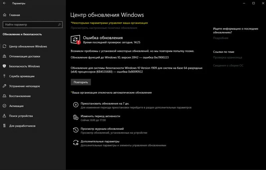This screenshot has height=170, width=266.
Task: Open the Проверка хранилища link
Action: (227, 57)
